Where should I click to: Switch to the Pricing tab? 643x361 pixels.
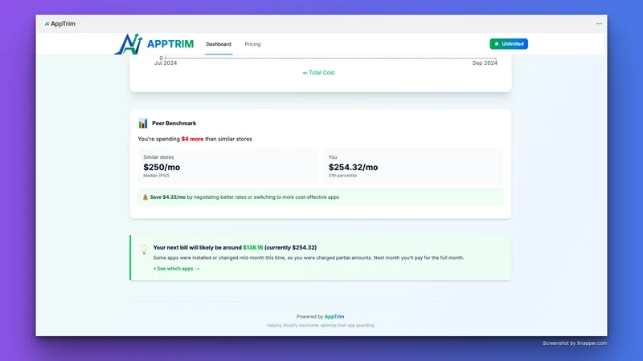point(252,44)
